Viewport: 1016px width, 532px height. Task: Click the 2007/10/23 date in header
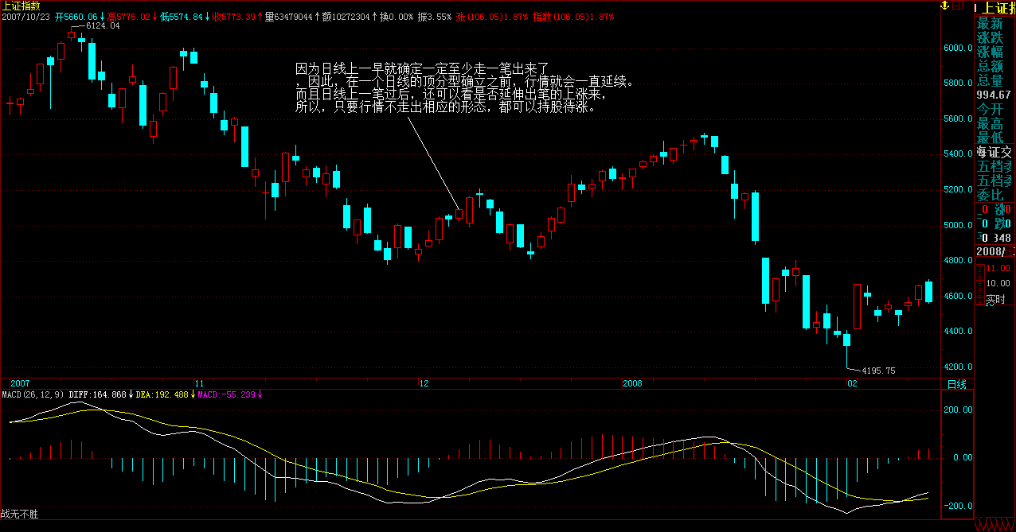25,17
